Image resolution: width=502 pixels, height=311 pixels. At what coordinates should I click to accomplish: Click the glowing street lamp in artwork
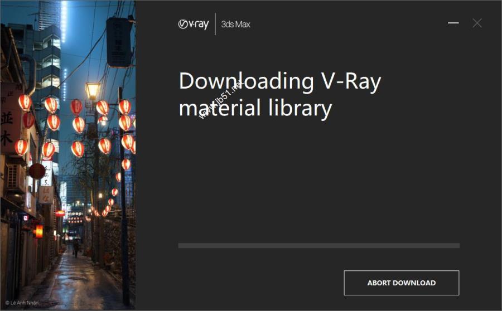pyautogui.click(x=93, y=90)
